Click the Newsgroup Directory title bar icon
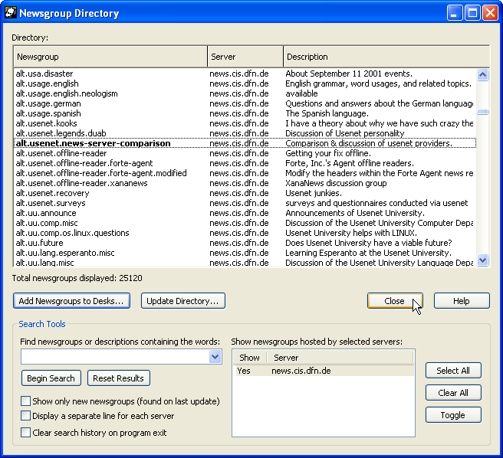Screen dimensions: 503x458 (11, 13)
